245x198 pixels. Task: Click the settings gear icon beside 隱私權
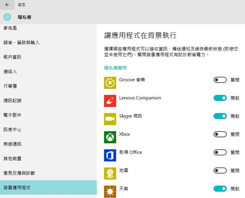pyautogui.click(x=7, y=17)
